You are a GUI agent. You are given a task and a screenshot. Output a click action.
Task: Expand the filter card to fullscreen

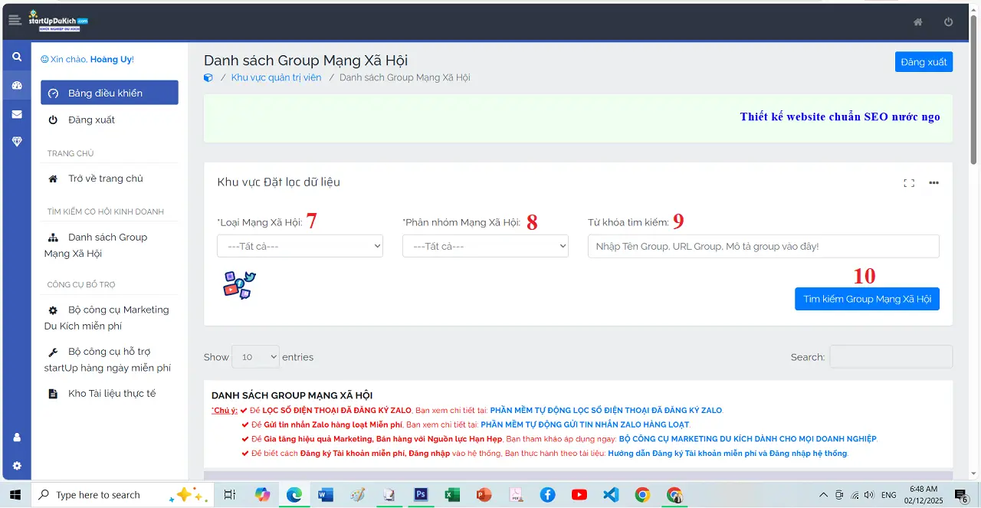909,183
